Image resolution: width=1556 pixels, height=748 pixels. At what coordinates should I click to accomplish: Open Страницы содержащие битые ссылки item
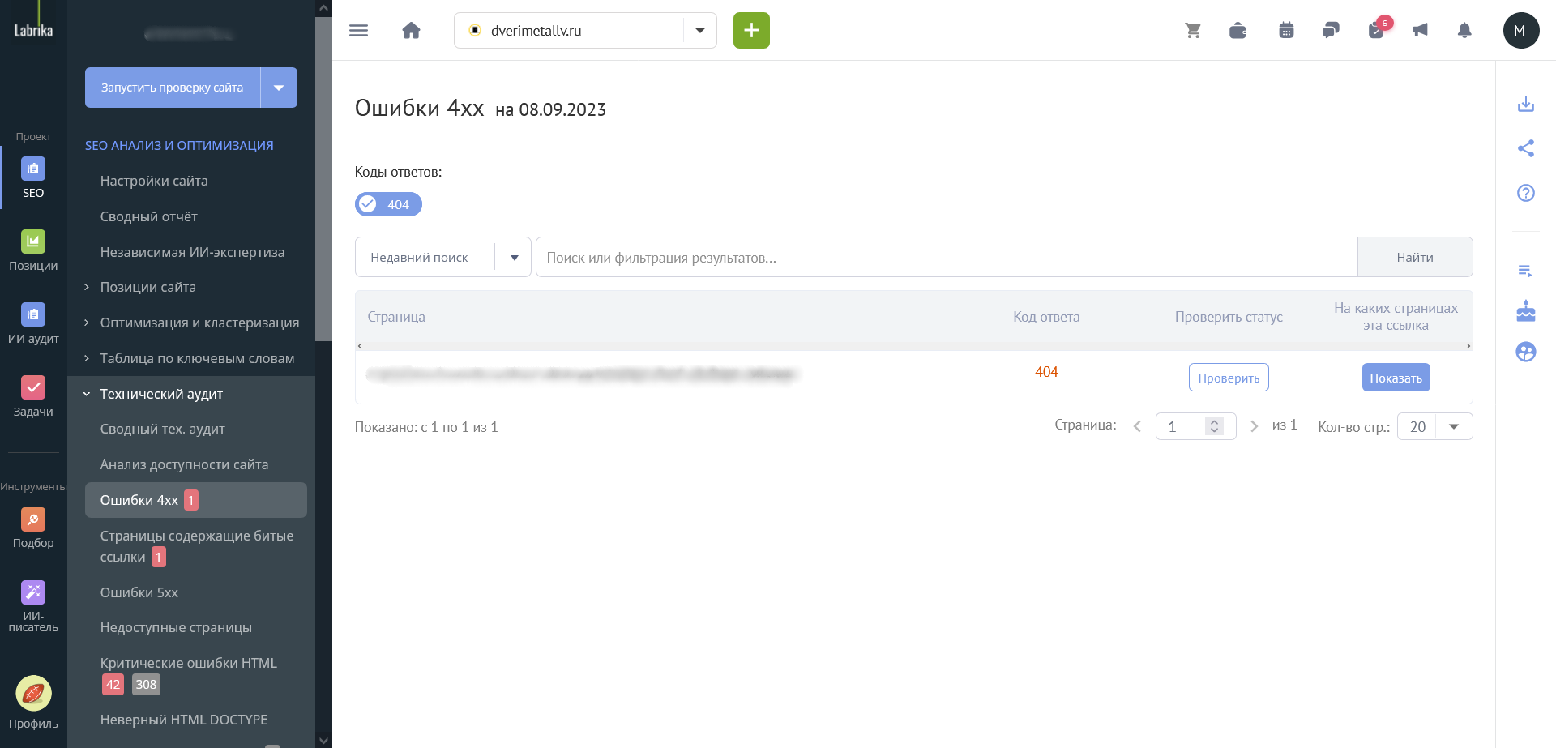pos(197,546)
